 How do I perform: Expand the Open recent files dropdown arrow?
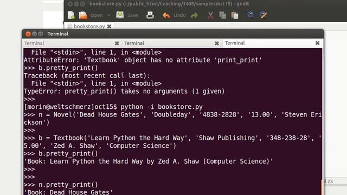click(x=109, y=15)
